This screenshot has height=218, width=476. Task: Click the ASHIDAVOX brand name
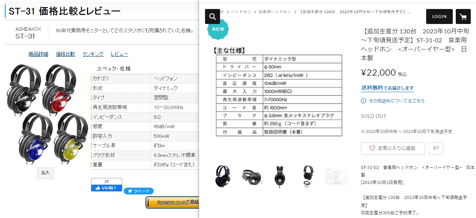(x=28, y=29)
